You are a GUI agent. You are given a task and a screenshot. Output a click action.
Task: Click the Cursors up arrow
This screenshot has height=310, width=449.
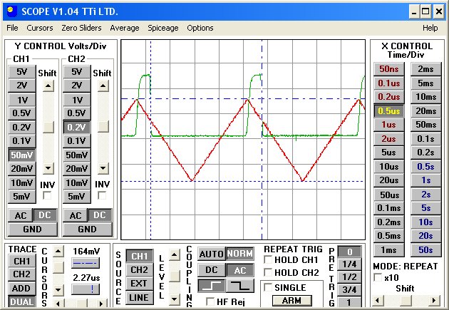point(58,252)
